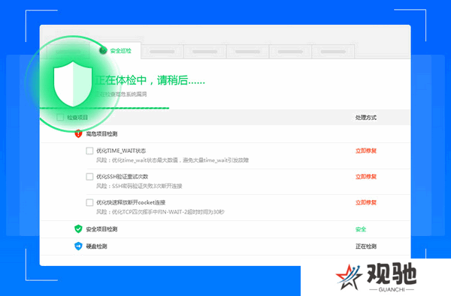Select the last placeholder tab on the right
This screenshot has width=451, height=296.
coord(333,52)
